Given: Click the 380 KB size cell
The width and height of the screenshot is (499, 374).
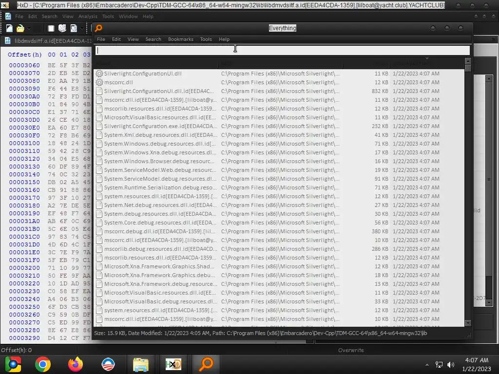Looking at the screenshot, I should [380, 231].
